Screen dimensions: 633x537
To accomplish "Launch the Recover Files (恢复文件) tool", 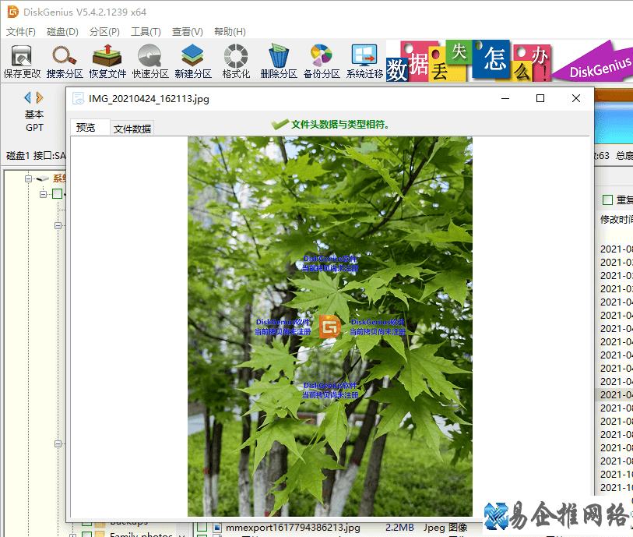I will point(107,61).
